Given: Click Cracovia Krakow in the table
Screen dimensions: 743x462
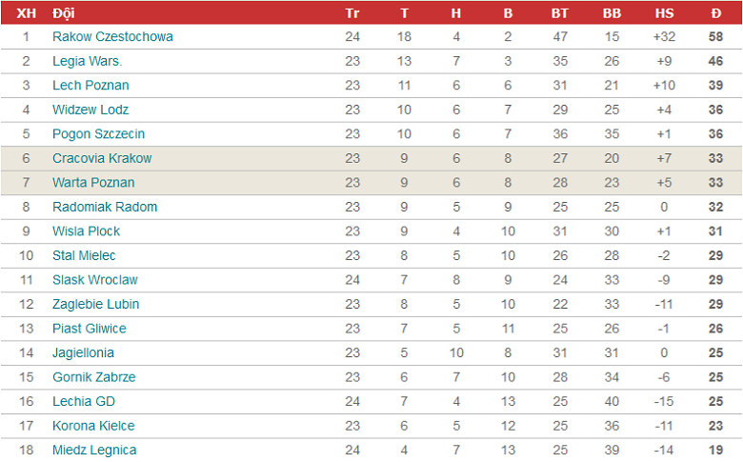Looking at the screenshot, I should 102,158.
